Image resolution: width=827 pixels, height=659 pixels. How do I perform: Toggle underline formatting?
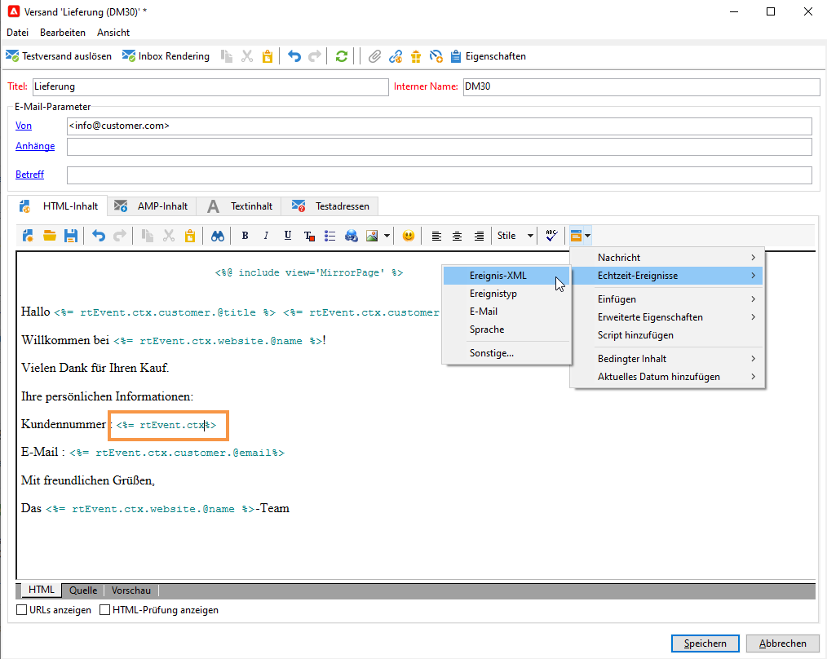(287, 236)
